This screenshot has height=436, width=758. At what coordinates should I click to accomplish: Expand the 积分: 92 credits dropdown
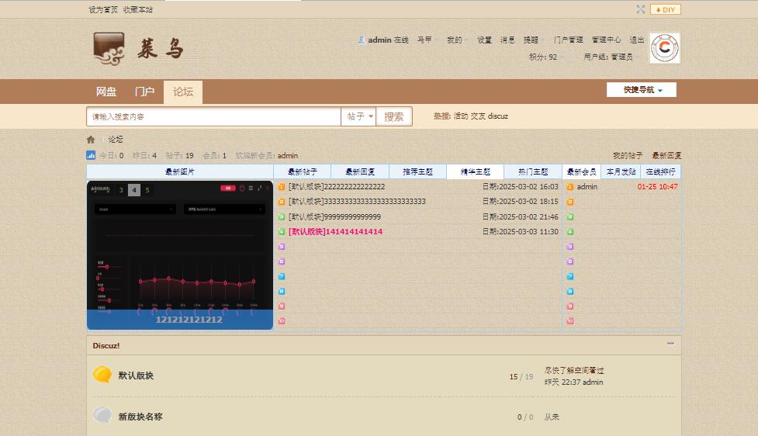(x=546, y=57)
